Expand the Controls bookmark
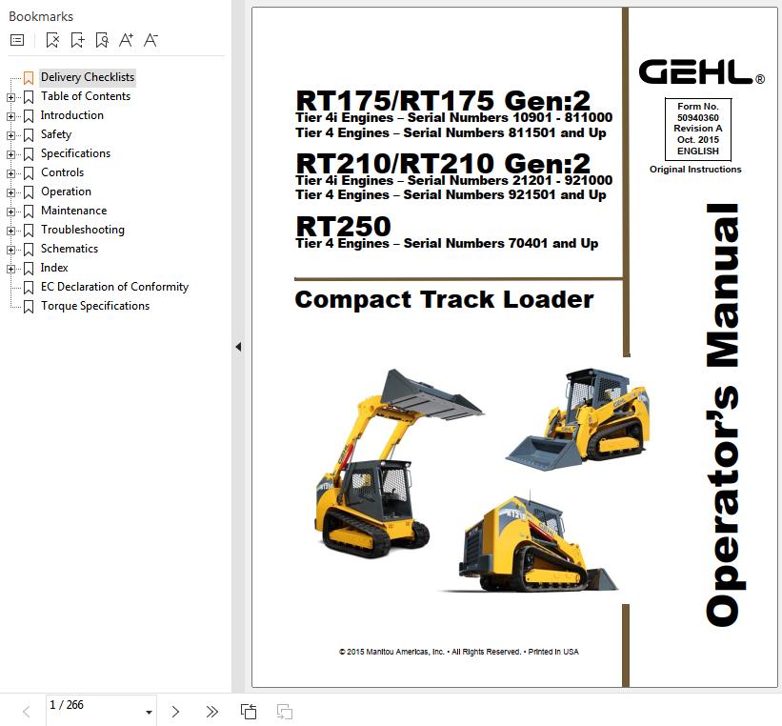782x726 pixels. point(10,173)
